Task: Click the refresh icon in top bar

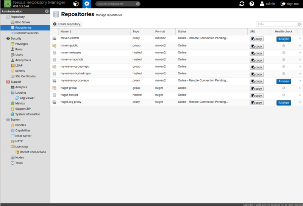Action: (x=242, y=4)
